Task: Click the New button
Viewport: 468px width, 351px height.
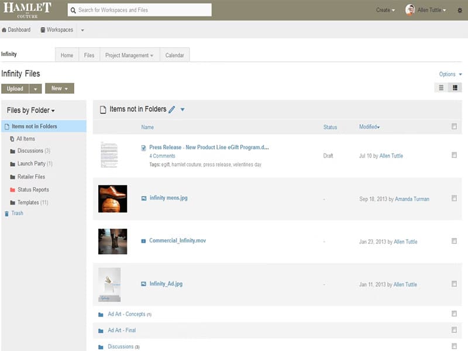Action: click(59, 88)
